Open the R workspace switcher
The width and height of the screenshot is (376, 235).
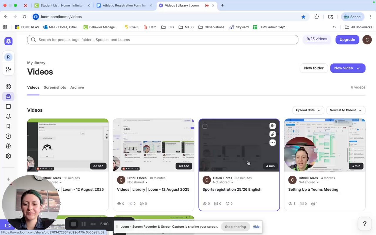coord(8,57)
